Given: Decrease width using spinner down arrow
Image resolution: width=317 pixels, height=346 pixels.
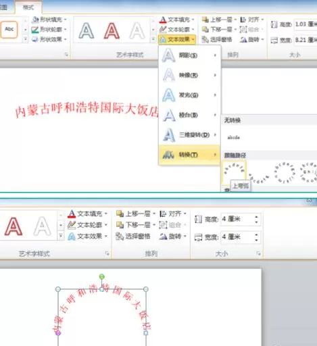Looking at the screenshot, I should (256, 240).
